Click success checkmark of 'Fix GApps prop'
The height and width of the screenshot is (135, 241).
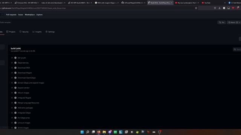click(15, 118)
